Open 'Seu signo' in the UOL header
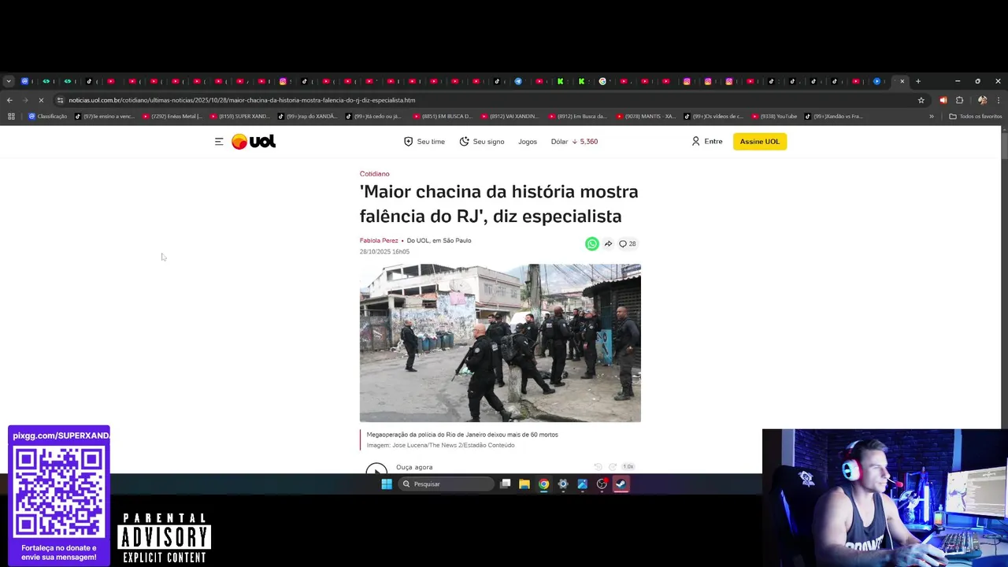 tap(482, 142)
